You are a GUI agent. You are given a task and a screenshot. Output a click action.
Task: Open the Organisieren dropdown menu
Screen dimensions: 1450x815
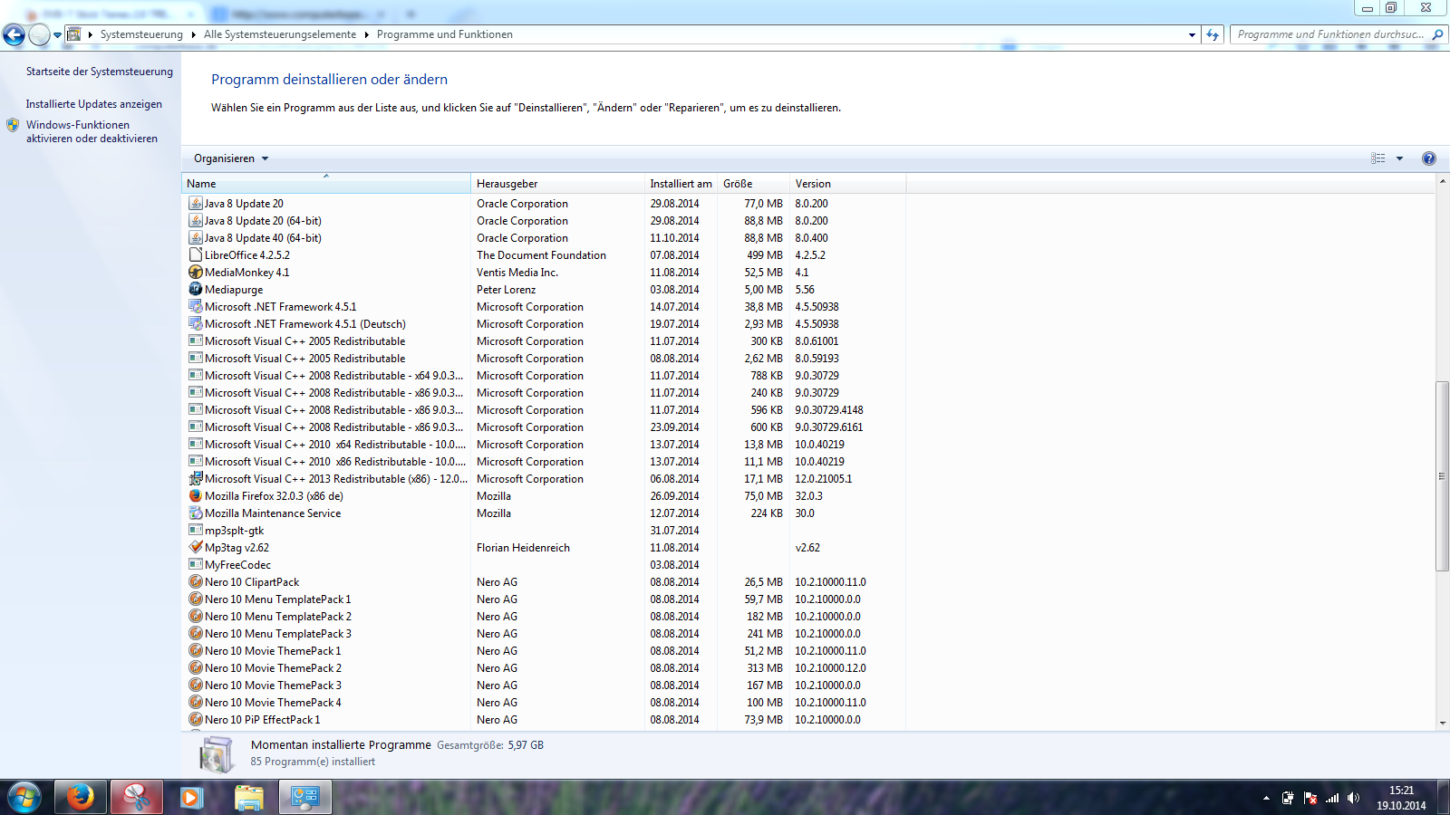coord(231,158)
